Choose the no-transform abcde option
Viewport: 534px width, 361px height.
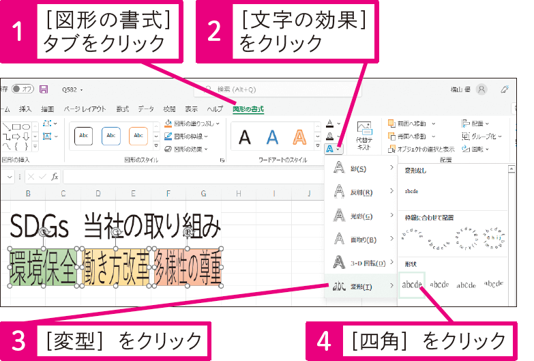click(411, 191)
